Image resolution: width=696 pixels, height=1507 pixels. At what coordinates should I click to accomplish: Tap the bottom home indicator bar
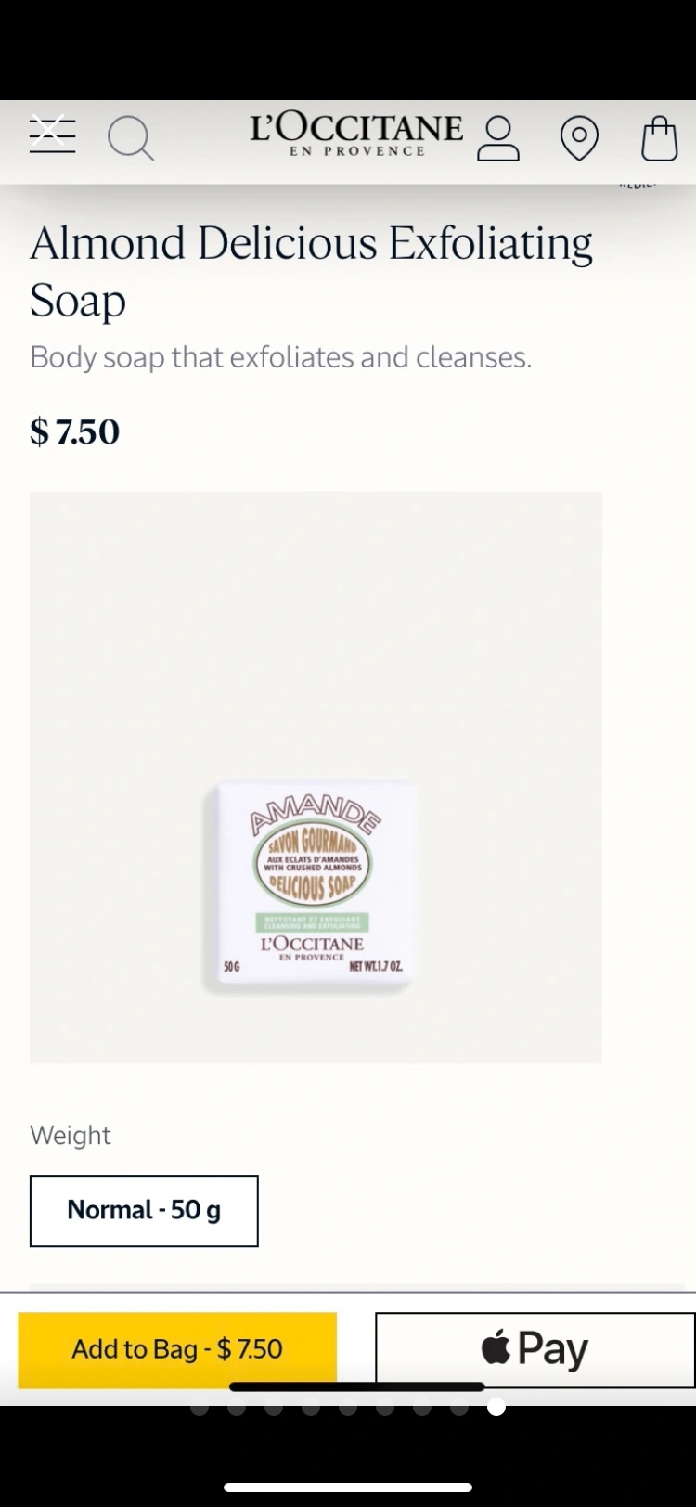[x=348, y=1488]
